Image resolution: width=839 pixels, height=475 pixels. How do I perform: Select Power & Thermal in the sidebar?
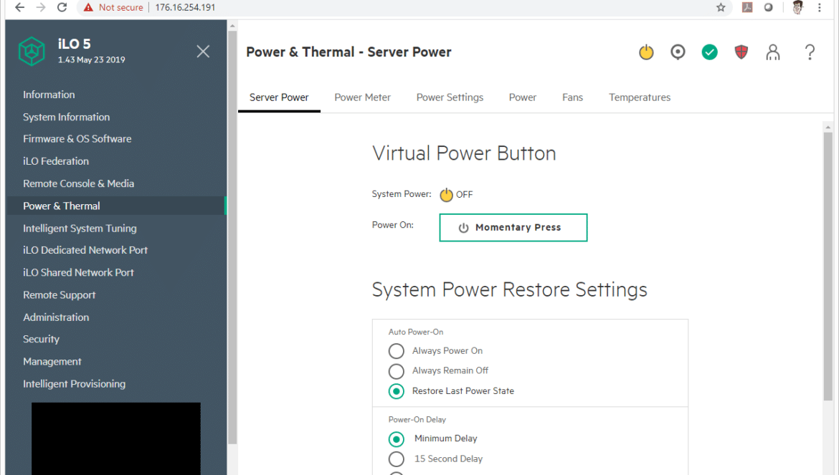click(x=115, y=206)
